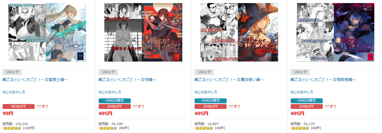The image size is (382, 133).
Task: Click the 99円 price
Action: coord(8,113)
